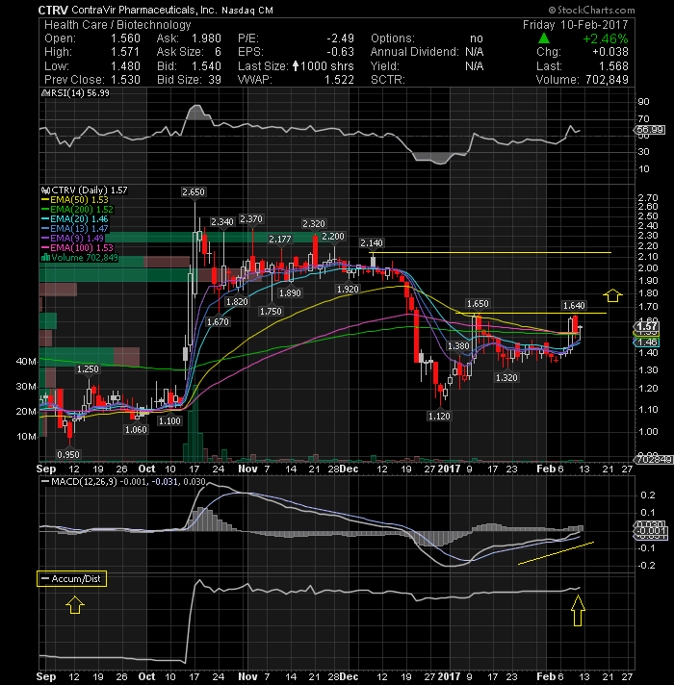Click the yellow-boxed Accum/Dist label
Image resolution: width=674 pixels, height=685 pixels.
click(71, 579)
